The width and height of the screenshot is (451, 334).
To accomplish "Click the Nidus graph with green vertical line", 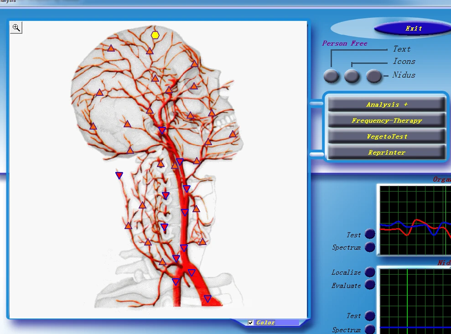I will click(x=415, y=301).
